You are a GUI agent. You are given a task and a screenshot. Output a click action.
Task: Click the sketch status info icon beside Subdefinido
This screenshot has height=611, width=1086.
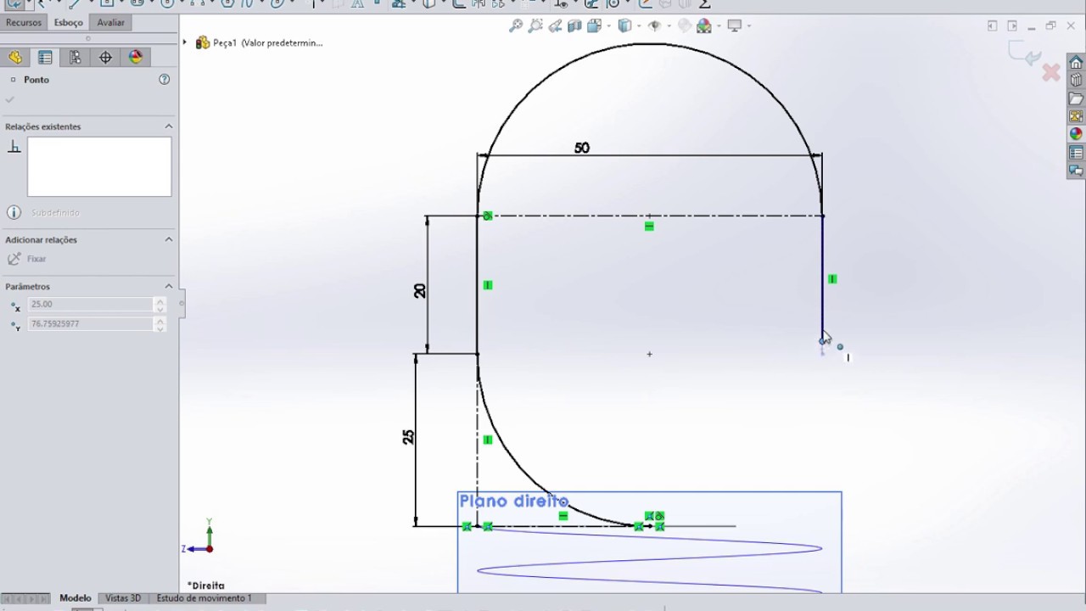14,213
